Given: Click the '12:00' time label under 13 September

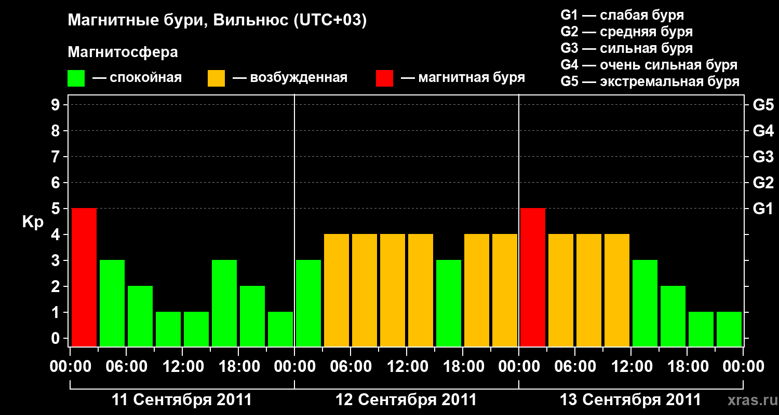Looking at the screenshot, I should click(631, 367).
